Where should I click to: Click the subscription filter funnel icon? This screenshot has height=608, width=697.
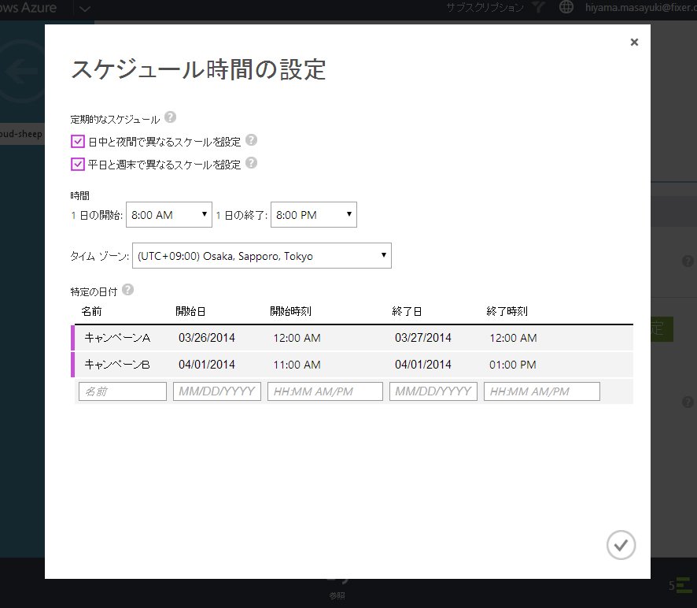[x=538, y=6]
